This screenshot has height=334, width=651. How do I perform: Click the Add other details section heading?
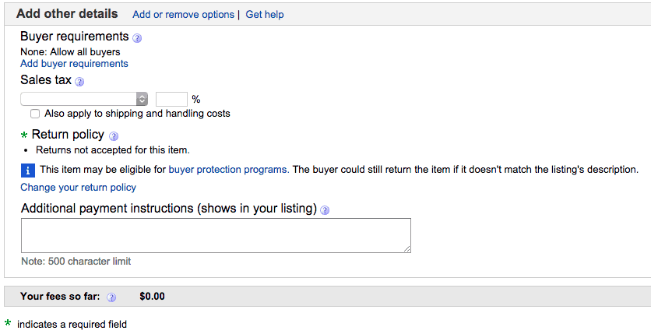pos(67,14)
